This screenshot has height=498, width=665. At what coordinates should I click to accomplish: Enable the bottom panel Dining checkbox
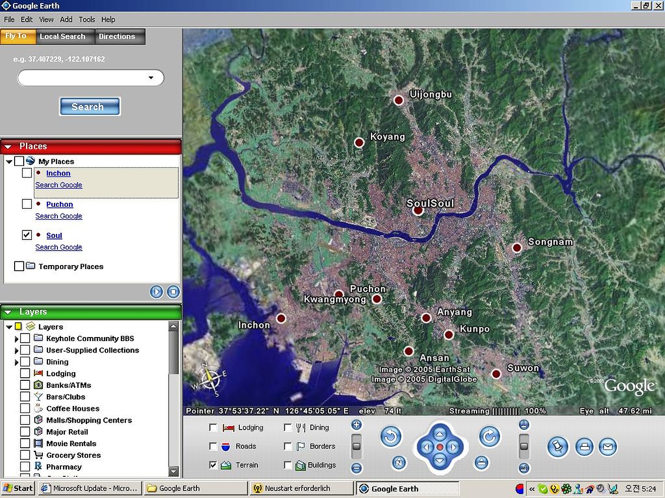coord(288,428)
